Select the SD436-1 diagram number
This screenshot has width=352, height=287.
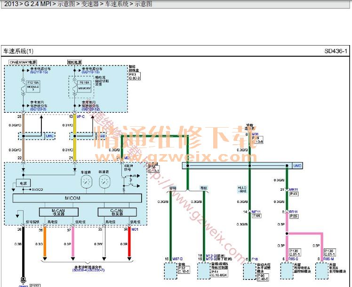(336, 51)
